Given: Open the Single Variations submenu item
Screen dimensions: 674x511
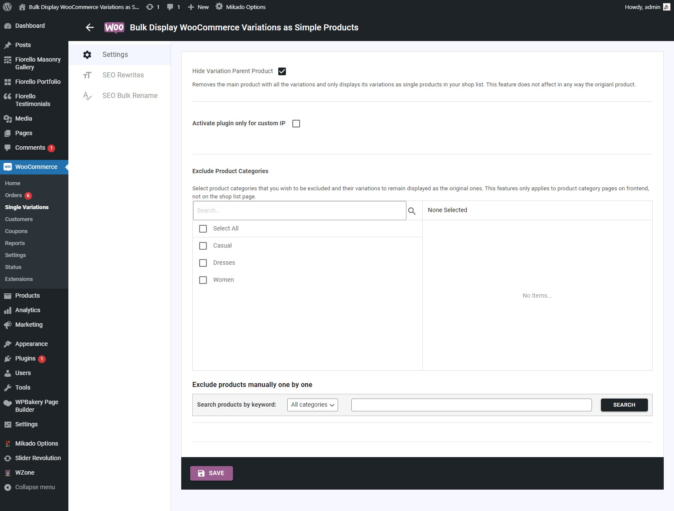Looking at the screenshot, I should tap(27, 207).
